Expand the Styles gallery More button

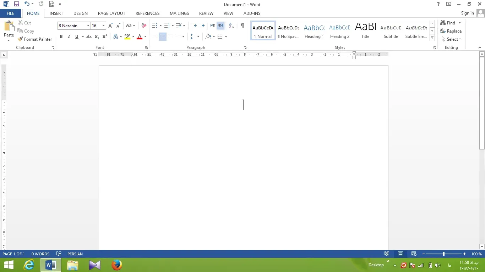click(x=432, y=38)
